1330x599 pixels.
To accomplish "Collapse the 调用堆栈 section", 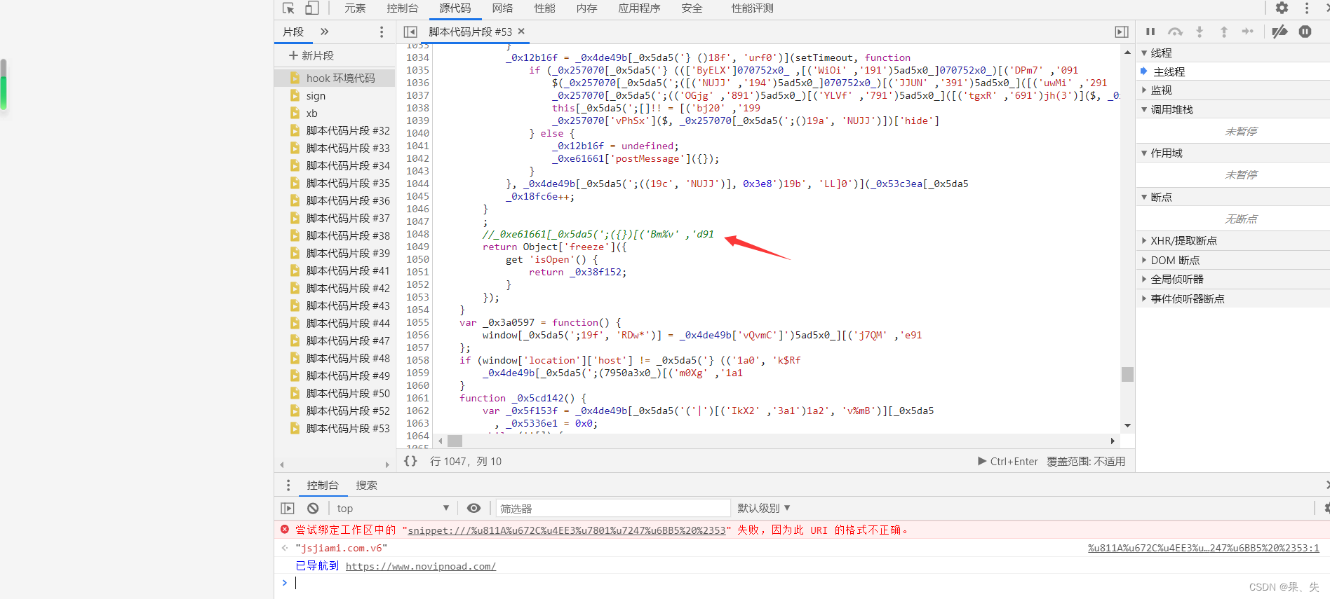I will tap(1232, 109).
